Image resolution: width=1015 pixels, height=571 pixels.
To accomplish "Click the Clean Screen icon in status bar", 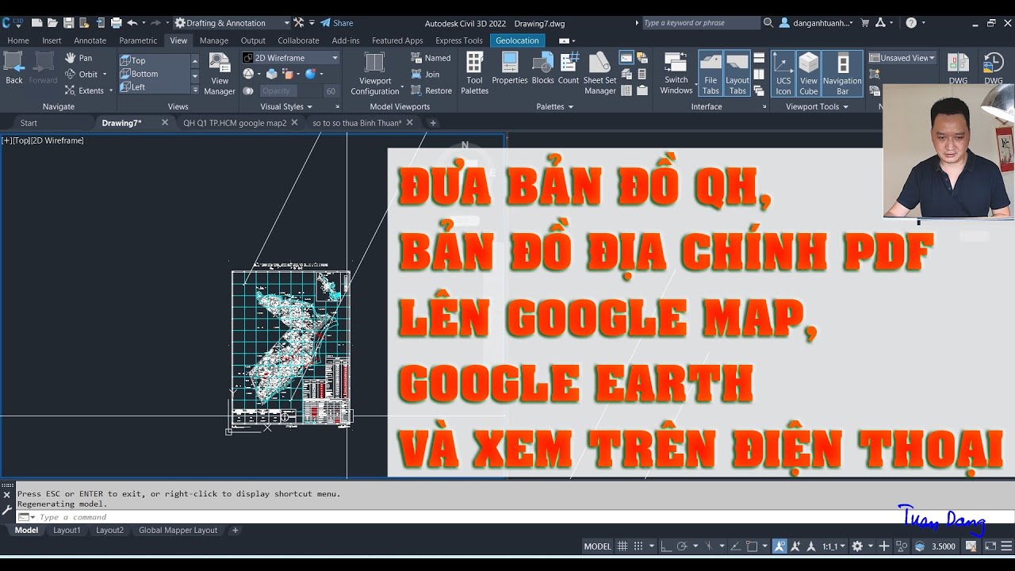I will (990, 546).
